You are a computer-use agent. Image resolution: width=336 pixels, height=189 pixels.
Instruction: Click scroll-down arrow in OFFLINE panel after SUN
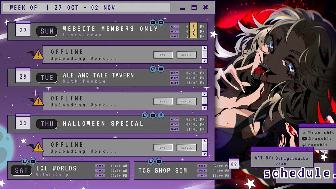click(x=205, y=61)
